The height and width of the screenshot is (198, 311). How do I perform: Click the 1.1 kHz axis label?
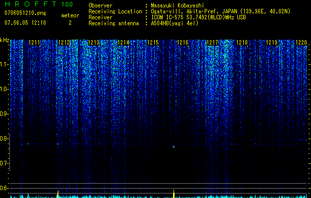(4, 64)
